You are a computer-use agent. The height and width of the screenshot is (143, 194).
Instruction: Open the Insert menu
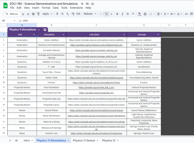36,8
